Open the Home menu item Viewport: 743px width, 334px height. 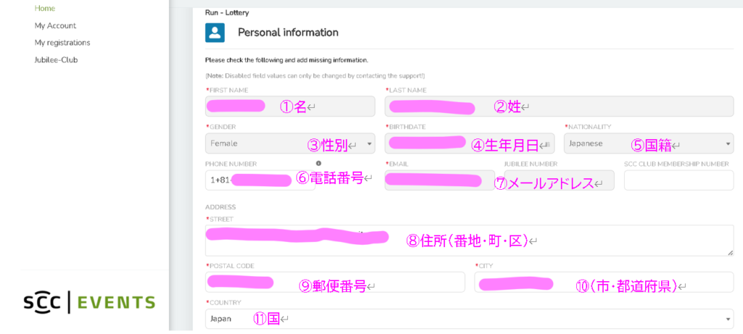pos(45,8)
